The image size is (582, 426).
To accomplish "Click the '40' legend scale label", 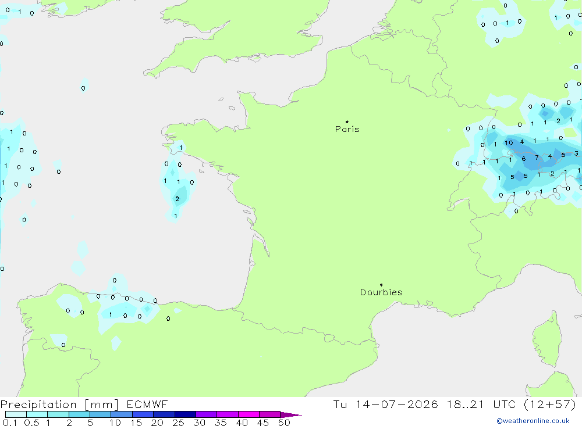I will [x=242, y=423].
